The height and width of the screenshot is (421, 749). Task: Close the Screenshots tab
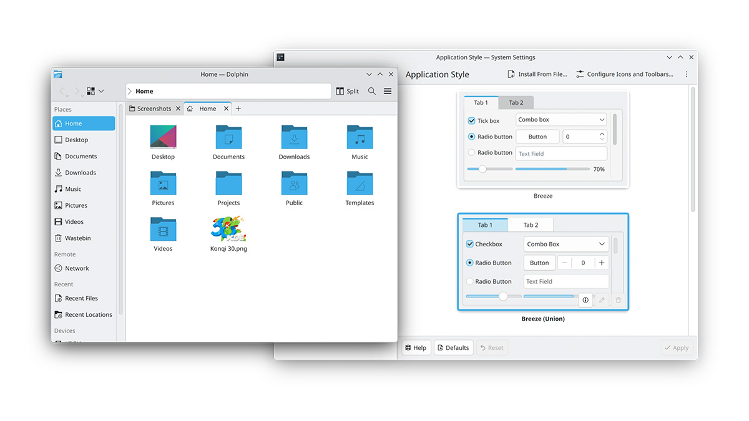178,109
